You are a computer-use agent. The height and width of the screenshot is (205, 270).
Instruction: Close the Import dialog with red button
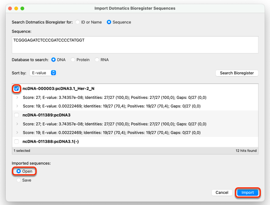point(10,8)
